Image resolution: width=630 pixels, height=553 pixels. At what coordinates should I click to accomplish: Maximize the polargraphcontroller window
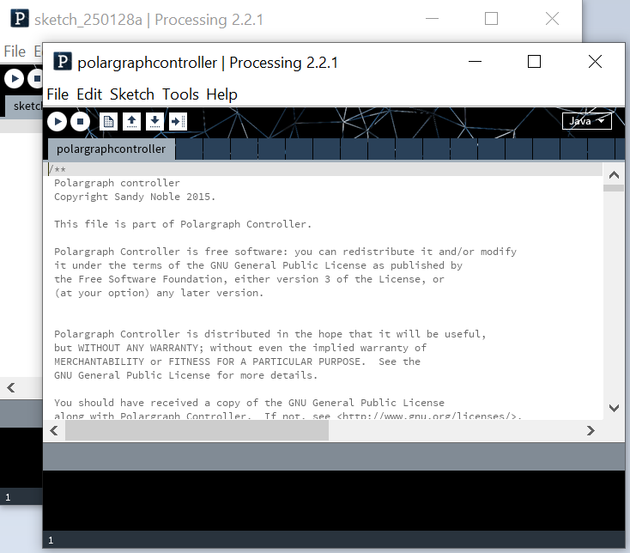(534, 62)
